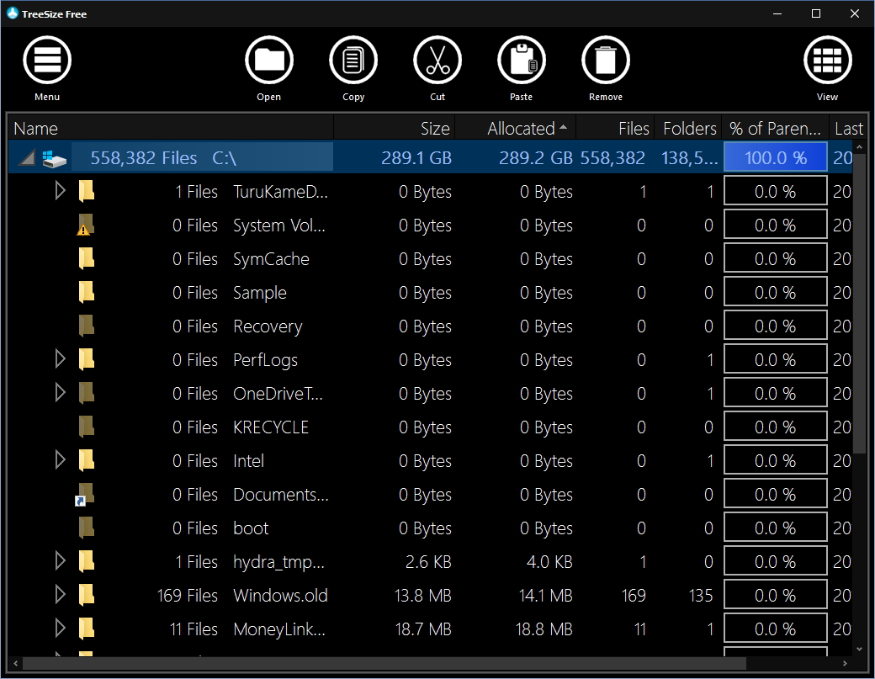Click the TreeSize Free app icon in title bar

[13, 13]
